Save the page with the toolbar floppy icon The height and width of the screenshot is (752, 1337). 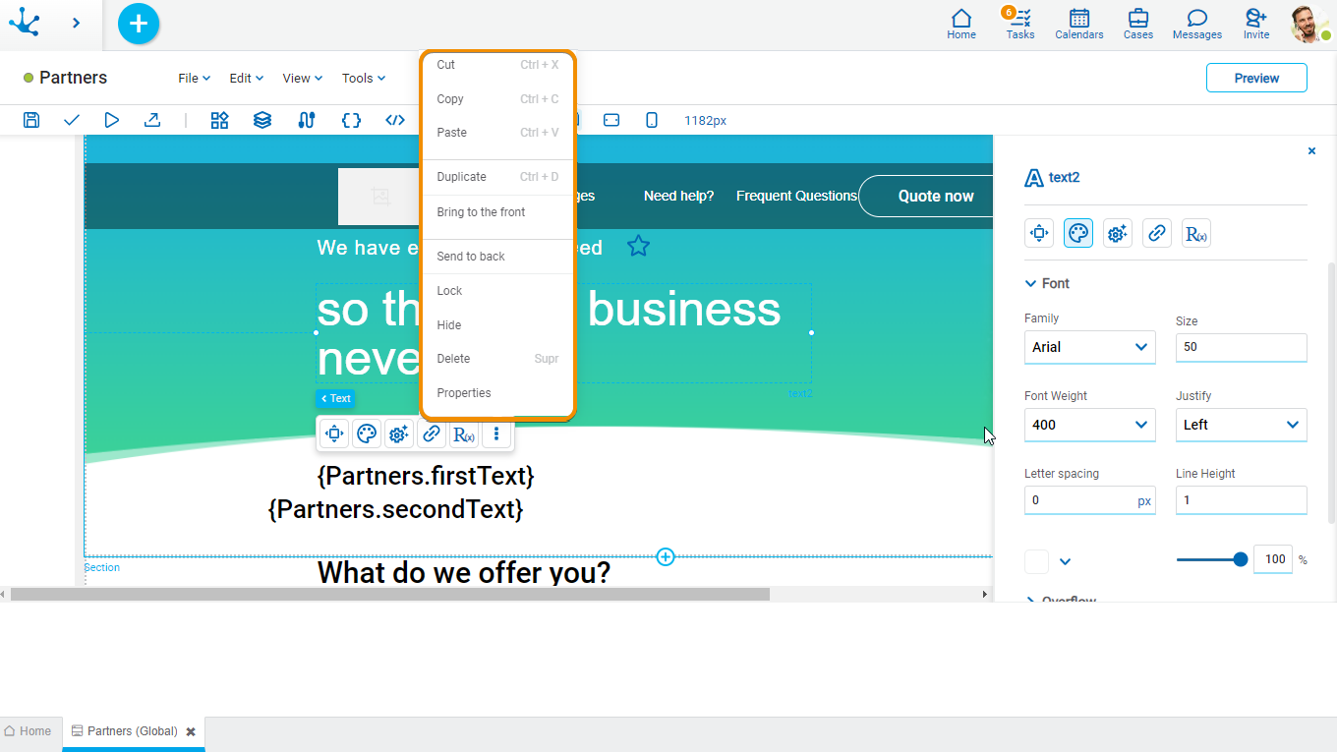point(31,120)
